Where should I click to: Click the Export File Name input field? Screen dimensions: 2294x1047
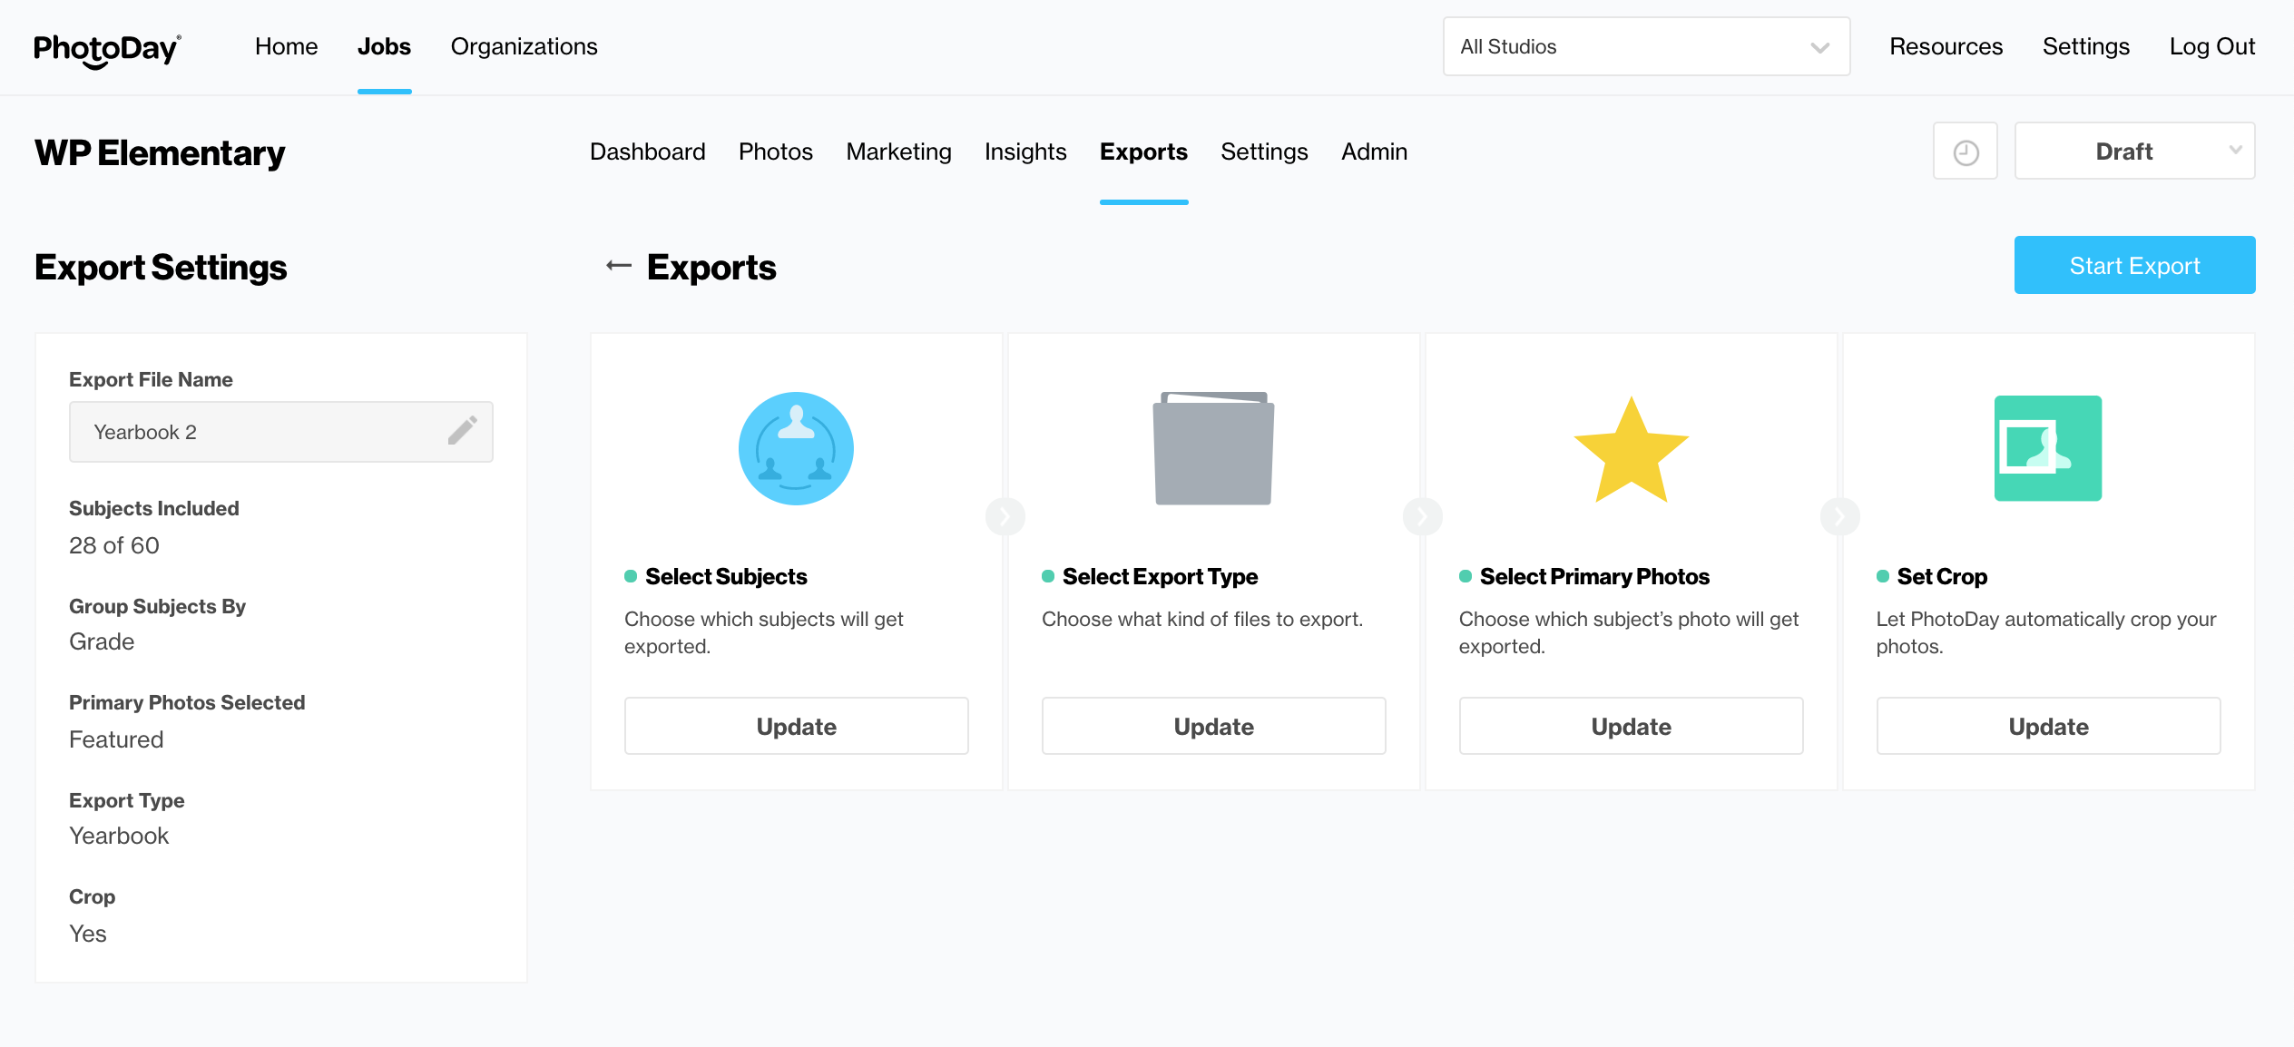point(280,432)
